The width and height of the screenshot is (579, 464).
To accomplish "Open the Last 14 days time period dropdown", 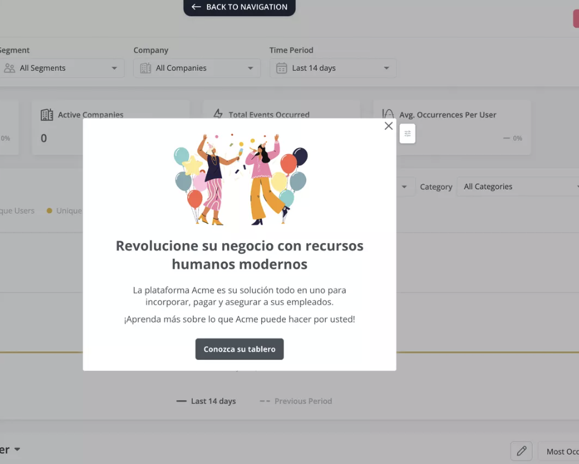I will point(333,68).
